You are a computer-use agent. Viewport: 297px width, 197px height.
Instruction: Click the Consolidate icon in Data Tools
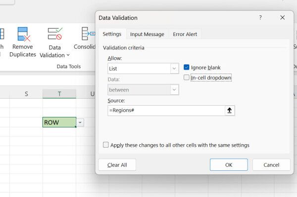pyautogui.click(x=88, y=34)
